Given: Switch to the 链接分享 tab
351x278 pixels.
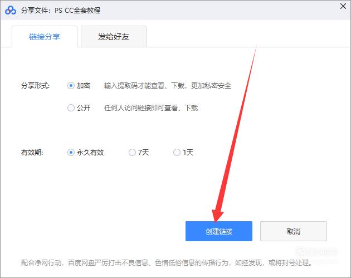Looking at the screenshot, I should pyautogui.click(x=45, y=36).
